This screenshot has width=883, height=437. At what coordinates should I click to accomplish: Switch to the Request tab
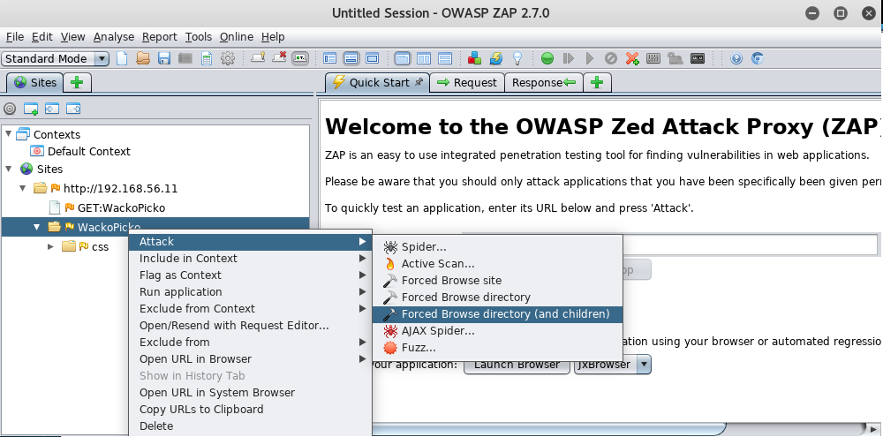[x=467, y=83]
